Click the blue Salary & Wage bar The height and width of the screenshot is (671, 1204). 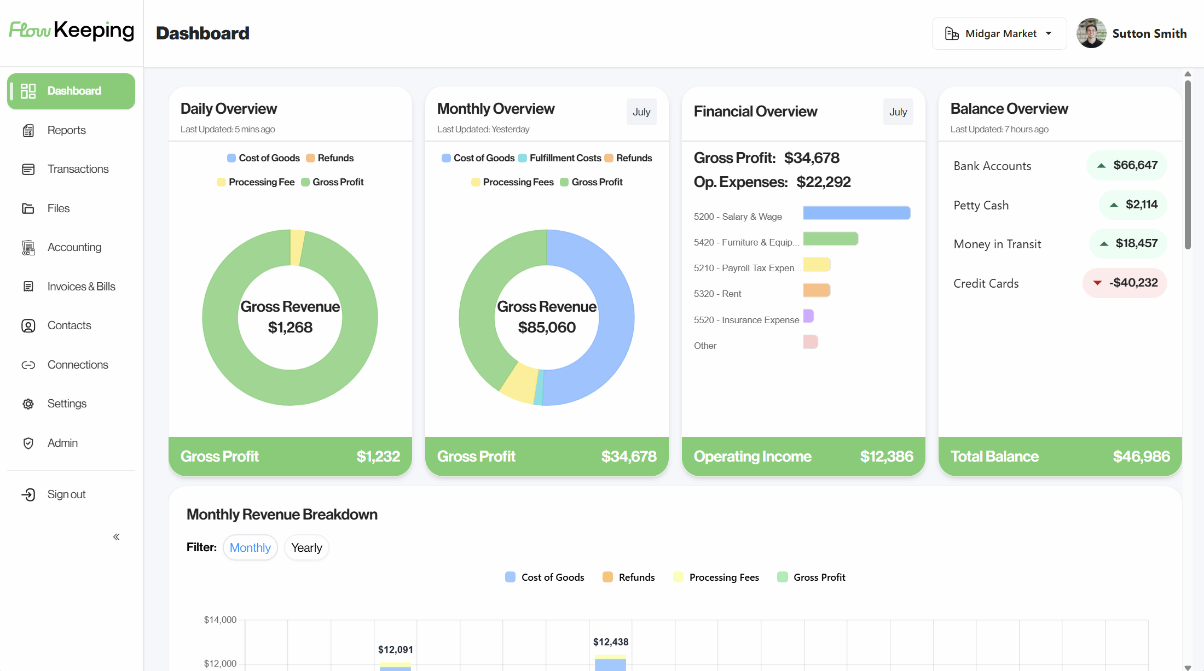(857, 213)
